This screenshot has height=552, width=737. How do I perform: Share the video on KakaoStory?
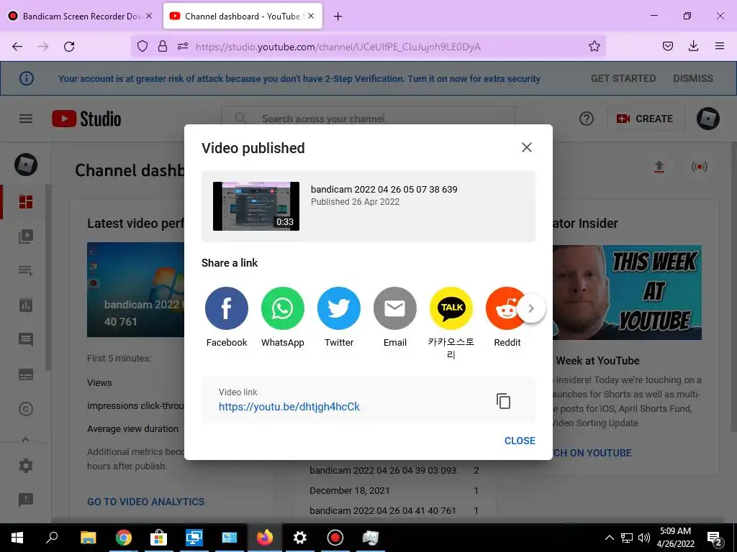coord(451,308)
